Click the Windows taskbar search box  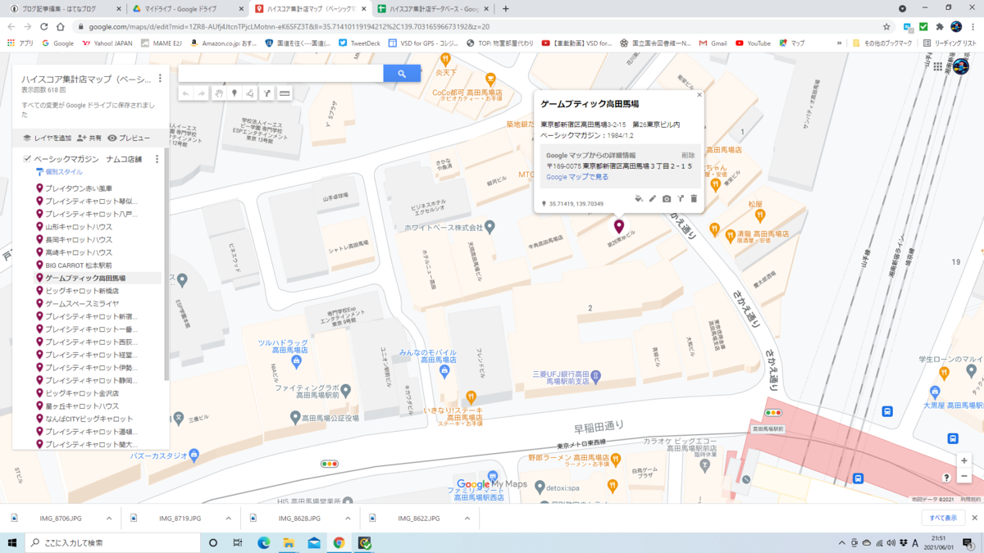click(111, 542)
